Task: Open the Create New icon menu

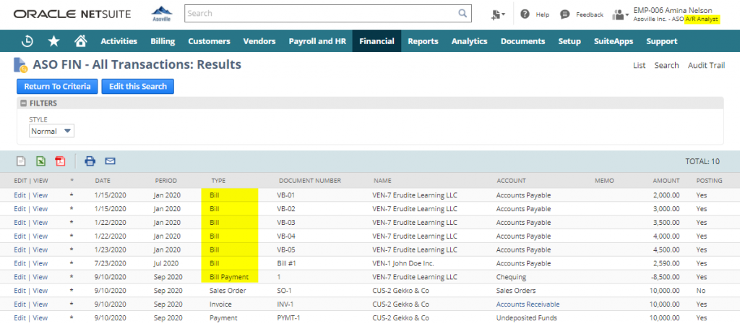Action: click(x=497, y=14)
